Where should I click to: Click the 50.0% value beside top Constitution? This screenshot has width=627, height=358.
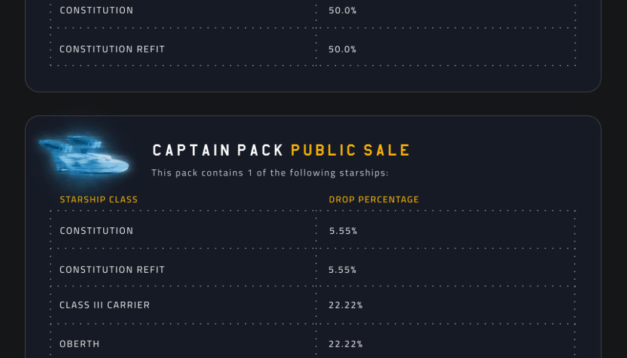(343, 10)
